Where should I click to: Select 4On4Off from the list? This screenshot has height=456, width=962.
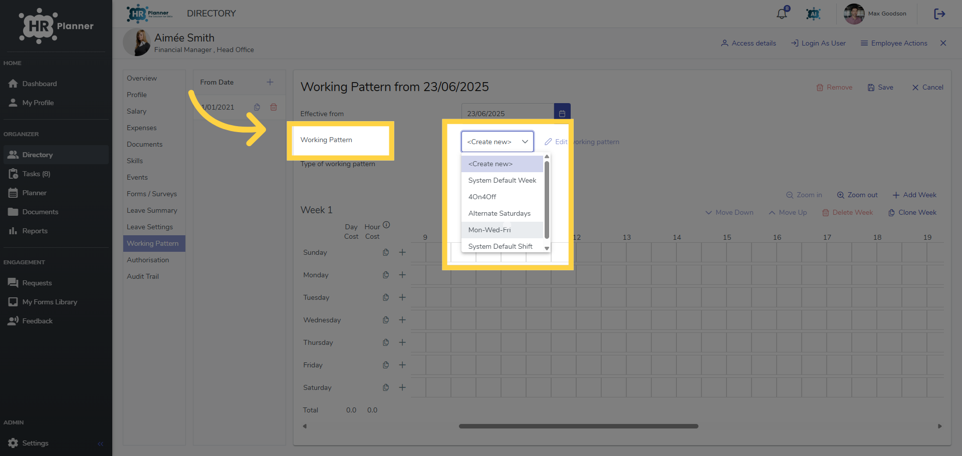[502, 197]
